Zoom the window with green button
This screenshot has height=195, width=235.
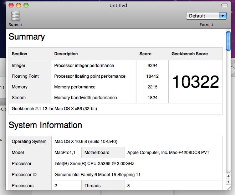pos(26,5)
